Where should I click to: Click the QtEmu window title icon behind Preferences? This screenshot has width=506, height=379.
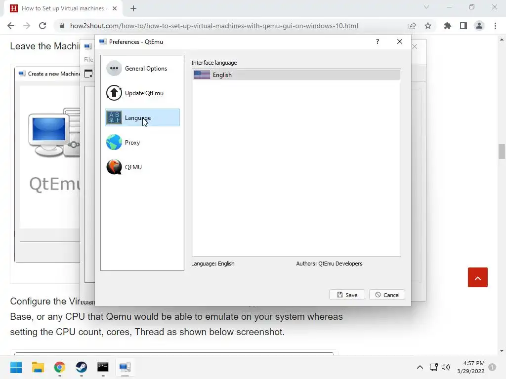(88, 46)
